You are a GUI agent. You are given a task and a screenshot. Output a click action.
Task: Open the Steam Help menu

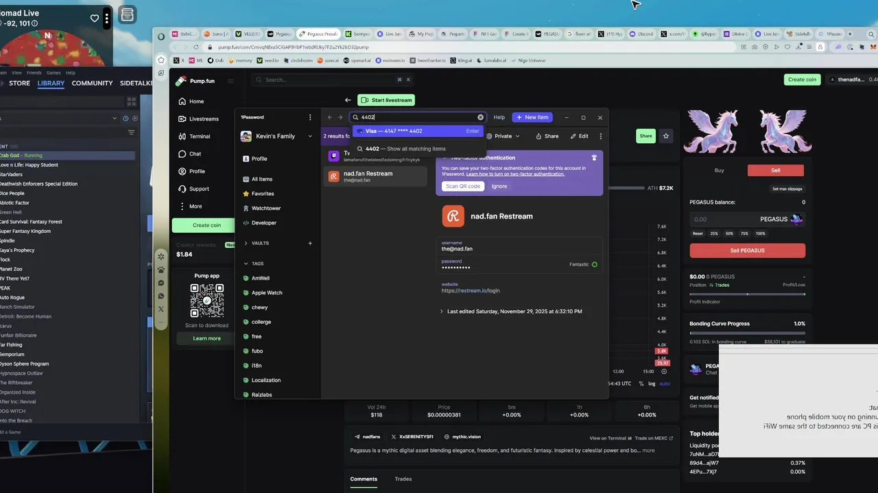click(71, 73)
